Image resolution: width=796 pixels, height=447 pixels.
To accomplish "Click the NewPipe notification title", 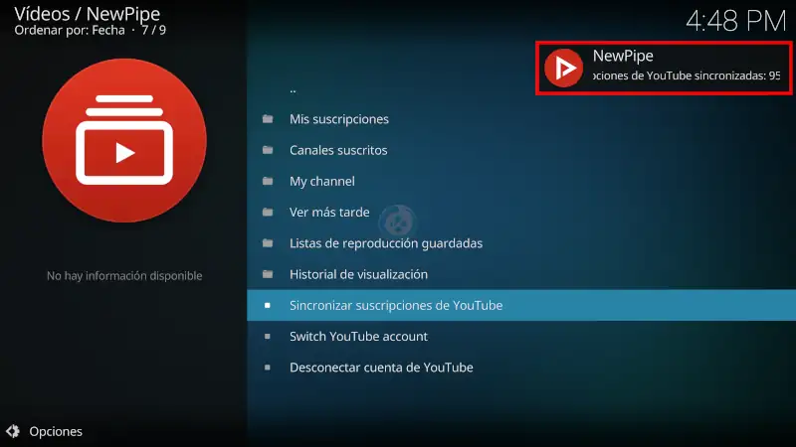I will (x=623, y=56).
